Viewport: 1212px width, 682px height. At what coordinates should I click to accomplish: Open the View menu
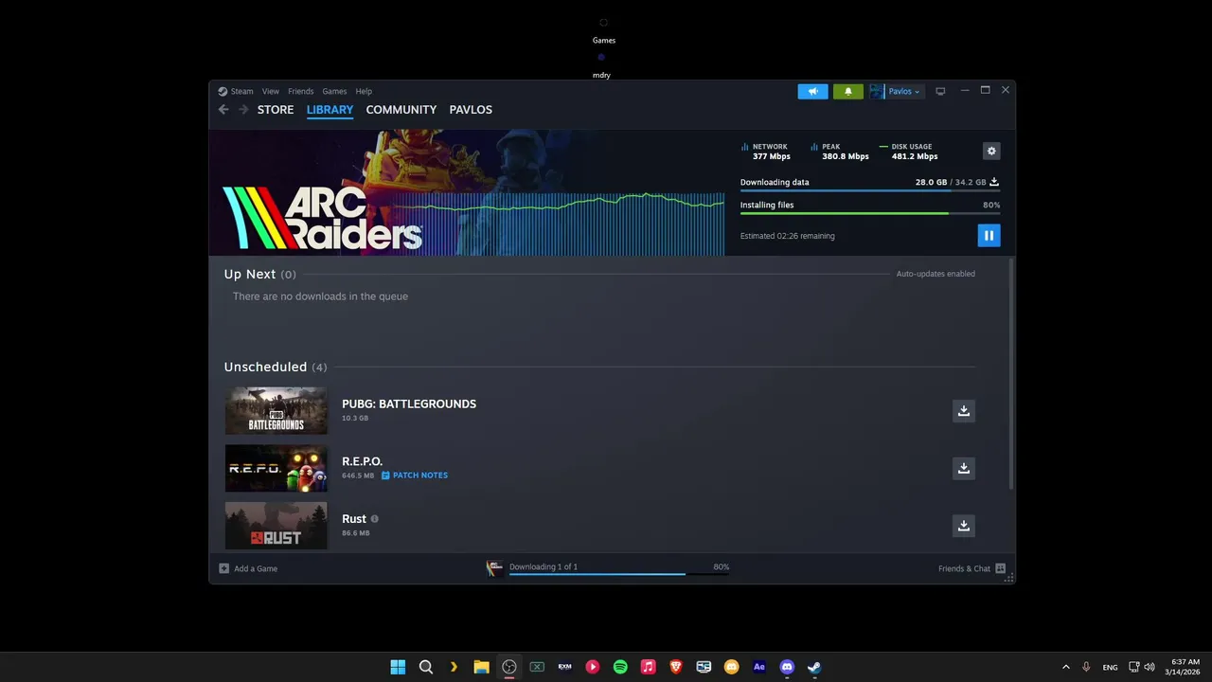click(x=271, y=92)
